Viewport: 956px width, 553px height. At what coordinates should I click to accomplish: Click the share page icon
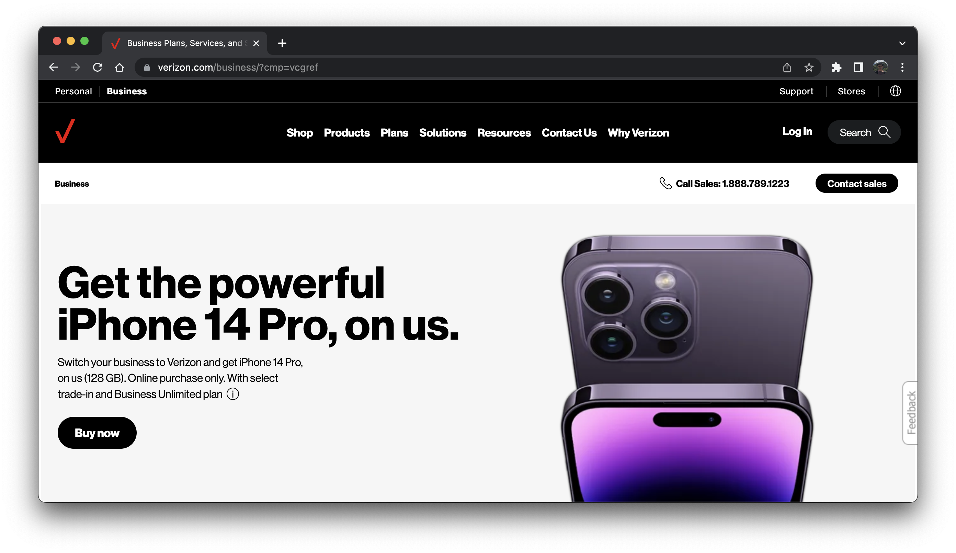click(787, 68)
